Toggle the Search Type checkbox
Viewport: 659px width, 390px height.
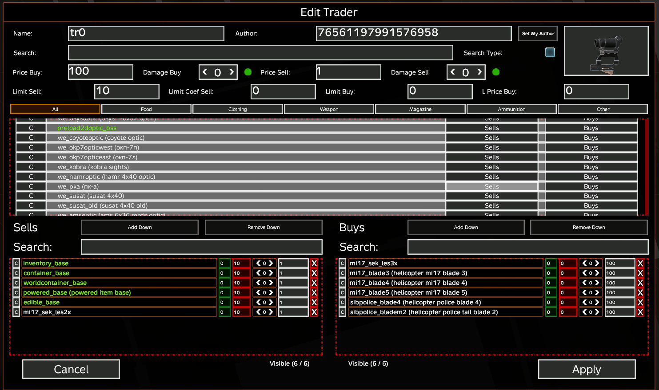click(550, 52)
